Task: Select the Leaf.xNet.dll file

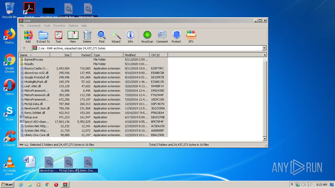Action: tap(93, 86)
